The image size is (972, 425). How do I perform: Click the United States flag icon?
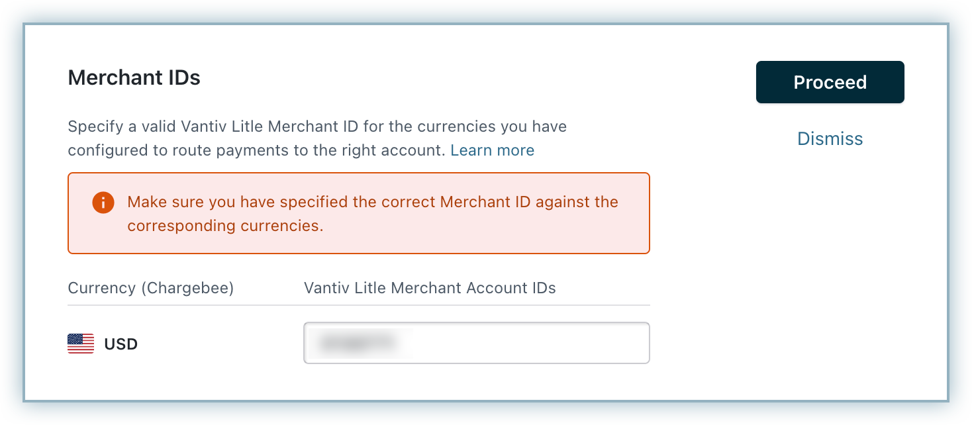click(x=81, y=344)
